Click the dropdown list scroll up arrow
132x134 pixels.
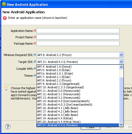coord(121,67)
